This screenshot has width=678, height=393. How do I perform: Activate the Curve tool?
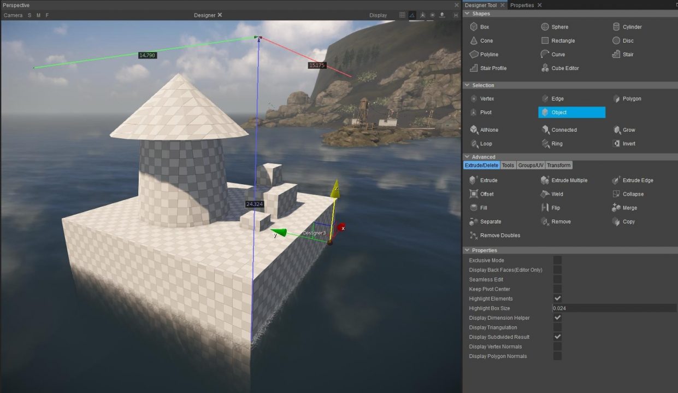point(553,54)
